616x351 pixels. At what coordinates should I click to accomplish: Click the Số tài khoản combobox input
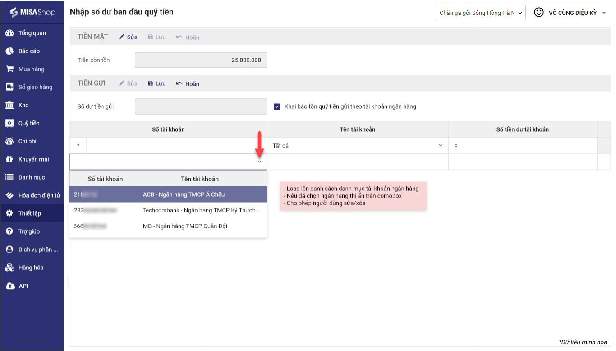[x=168, y=162]
